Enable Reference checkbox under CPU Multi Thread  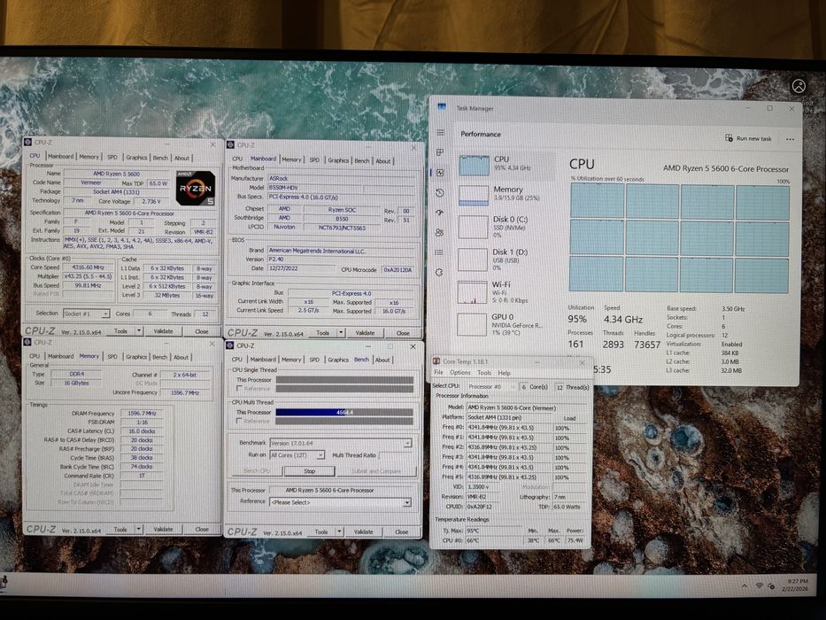click(x=240, y=421)
